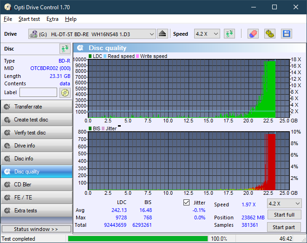Click the BIS Max value 768
Image resolution: width=307 pixels, height=243 pixels.
click(x=148, y=217)
